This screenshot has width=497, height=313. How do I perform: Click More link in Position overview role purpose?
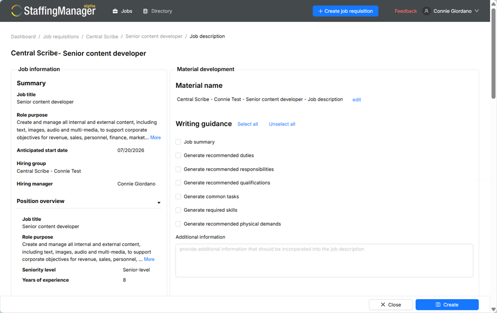pos(149,259)
